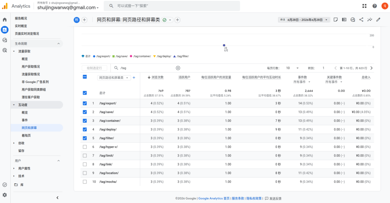This screenshot has height=203, width=390.
Task: Collapse the Life cycle section
Action: [x=58, y=44]
